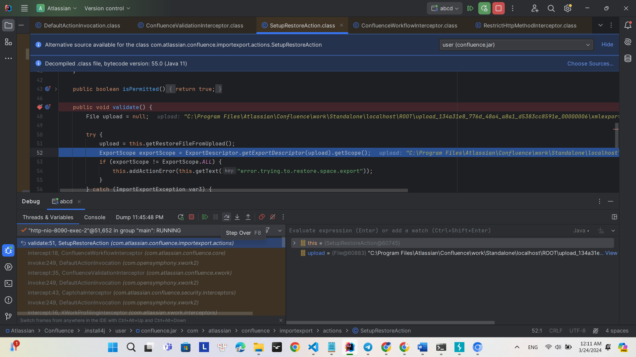Toggle Mute Breakpoints
Image resolution: width=636 pixels, height=357 pixels.
coord(273,217)
